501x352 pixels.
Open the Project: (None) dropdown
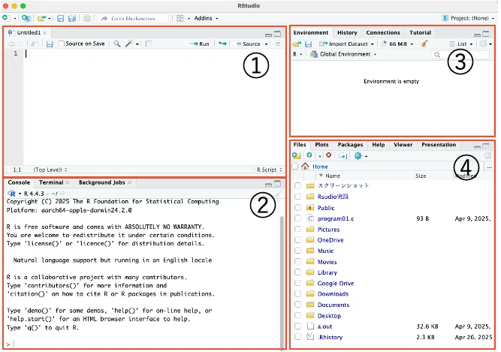click(x=468, y=18)
